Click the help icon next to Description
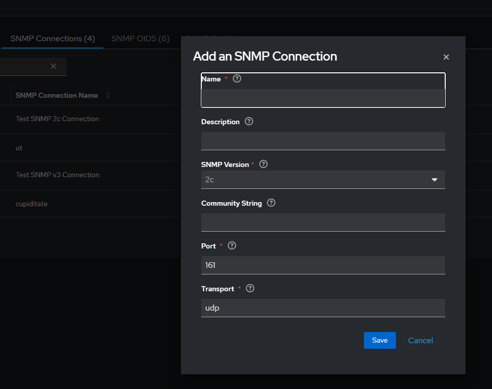Viewport: 492px width, 389px height. (x=249, y=121)
